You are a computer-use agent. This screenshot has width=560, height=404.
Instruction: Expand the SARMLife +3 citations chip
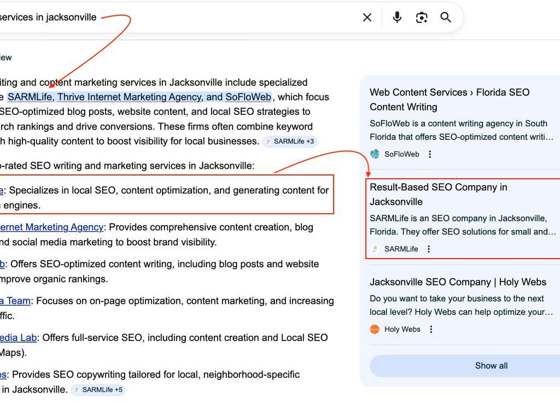290,141
